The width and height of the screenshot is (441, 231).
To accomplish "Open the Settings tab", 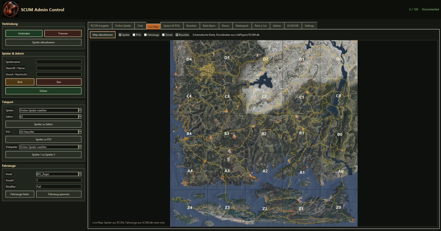I will click(x=309, y=26).
